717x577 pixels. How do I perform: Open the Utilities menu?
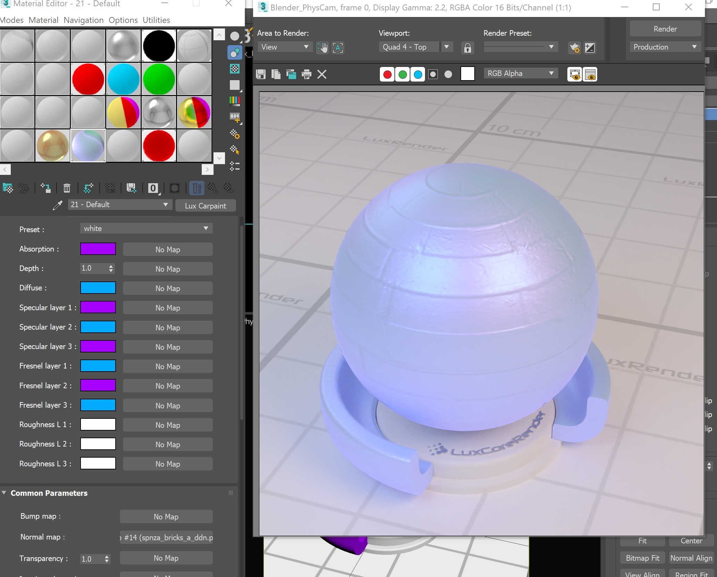156,20
